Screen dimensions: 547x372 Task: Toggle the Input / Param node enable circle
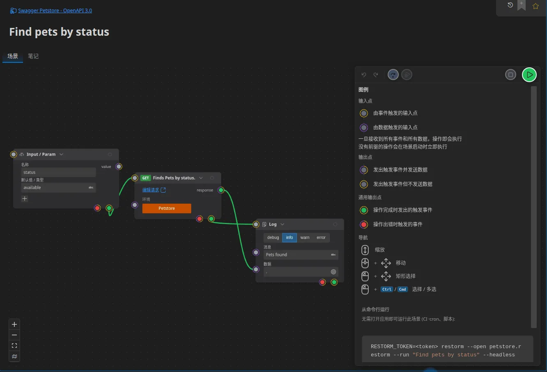point(110,154)
